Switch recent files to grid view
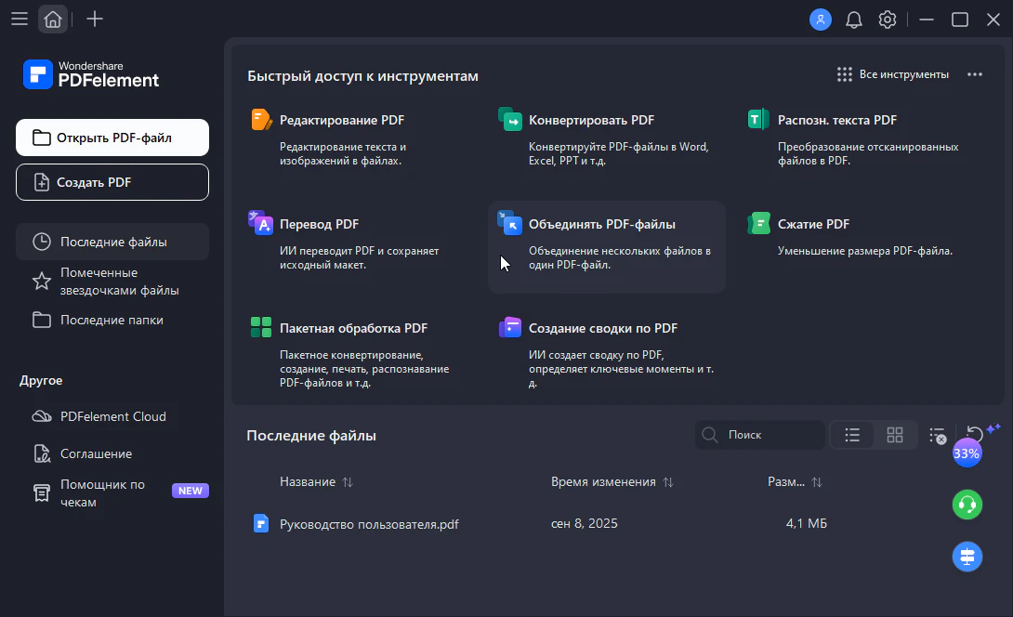 [x=895, y=435]
